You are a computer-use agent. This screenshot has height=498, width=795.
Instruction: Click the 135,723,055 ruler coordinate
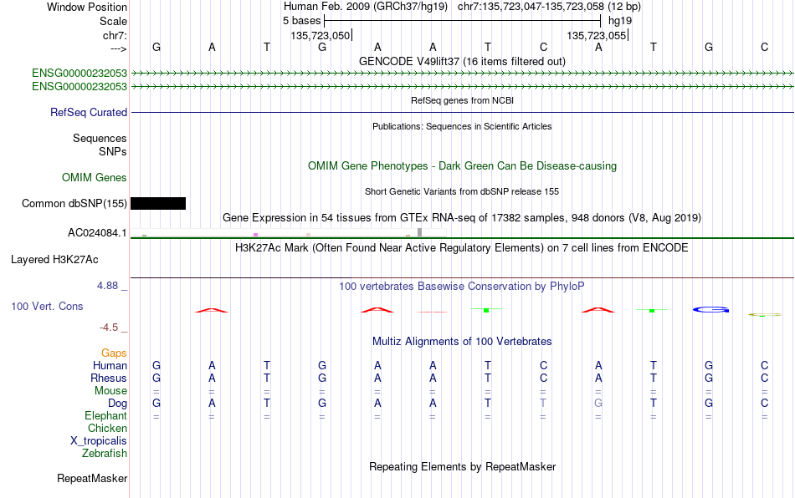point(597,35)
